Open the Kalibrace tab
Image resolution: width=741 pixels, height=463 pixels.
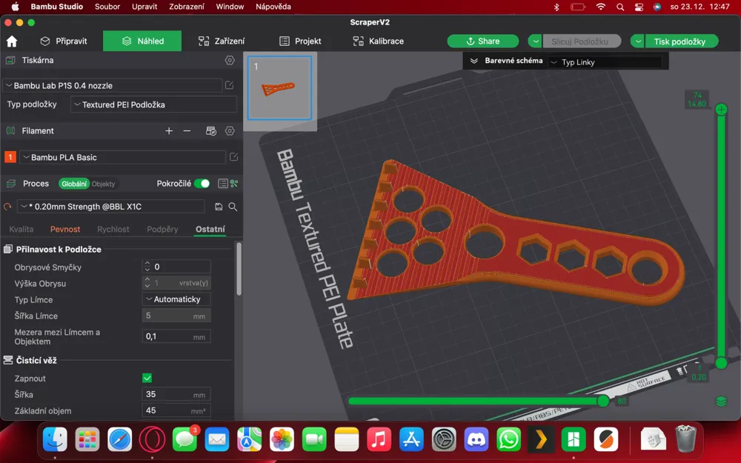click(379, 41)
